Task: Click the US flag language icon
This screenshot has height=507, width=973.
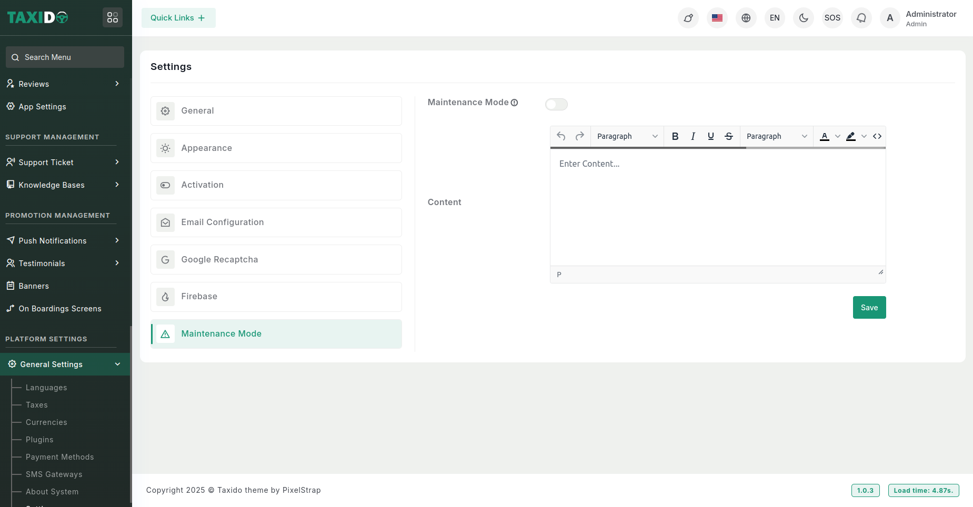Action: (717, 18)
